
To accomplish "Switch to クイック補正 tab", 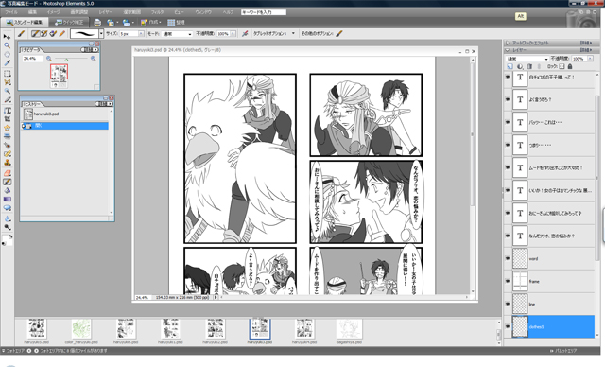I will click(x=69, y=23).
